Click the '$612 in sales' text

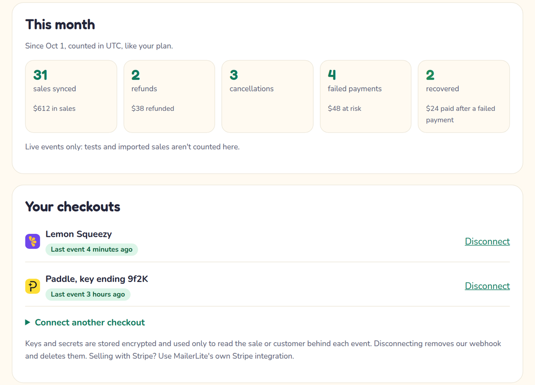(54, 108)
